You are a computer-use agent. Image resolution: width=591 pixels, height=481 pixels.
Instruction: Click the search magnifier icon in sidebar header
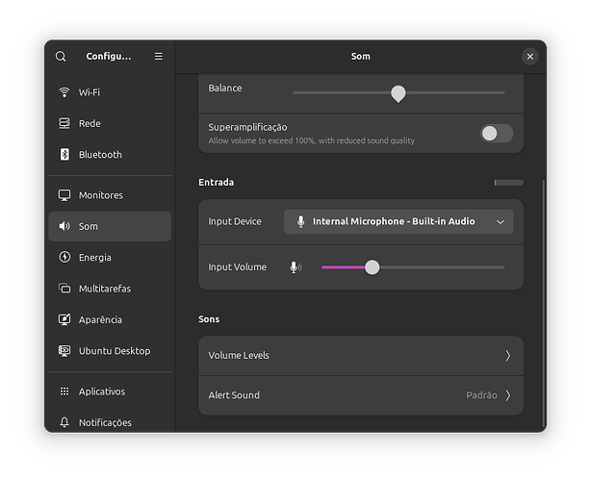tap(61, 57)
